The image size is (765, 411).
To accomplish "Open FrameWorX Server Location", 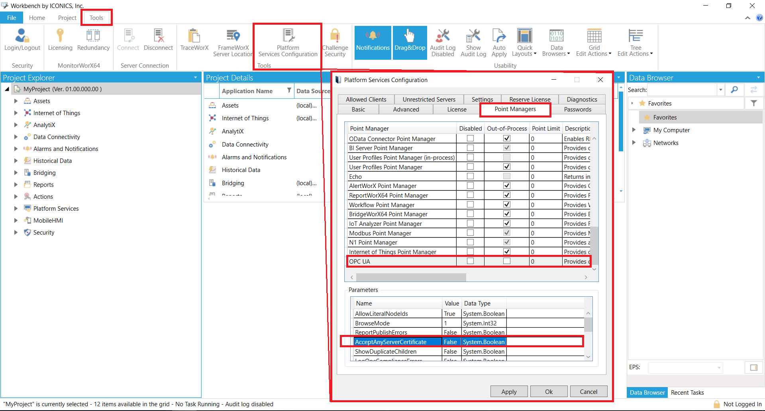I will (x=233, y=43).
